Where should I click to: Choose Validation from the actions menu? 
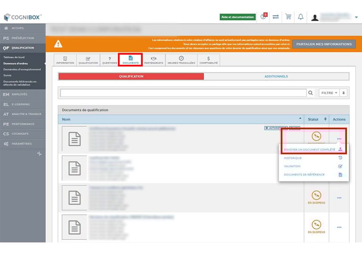tap(313, 166)
